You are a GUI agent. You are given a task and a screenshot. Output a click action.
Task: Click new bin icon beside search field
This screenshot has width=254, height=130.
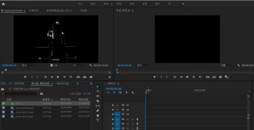(42, 94)
